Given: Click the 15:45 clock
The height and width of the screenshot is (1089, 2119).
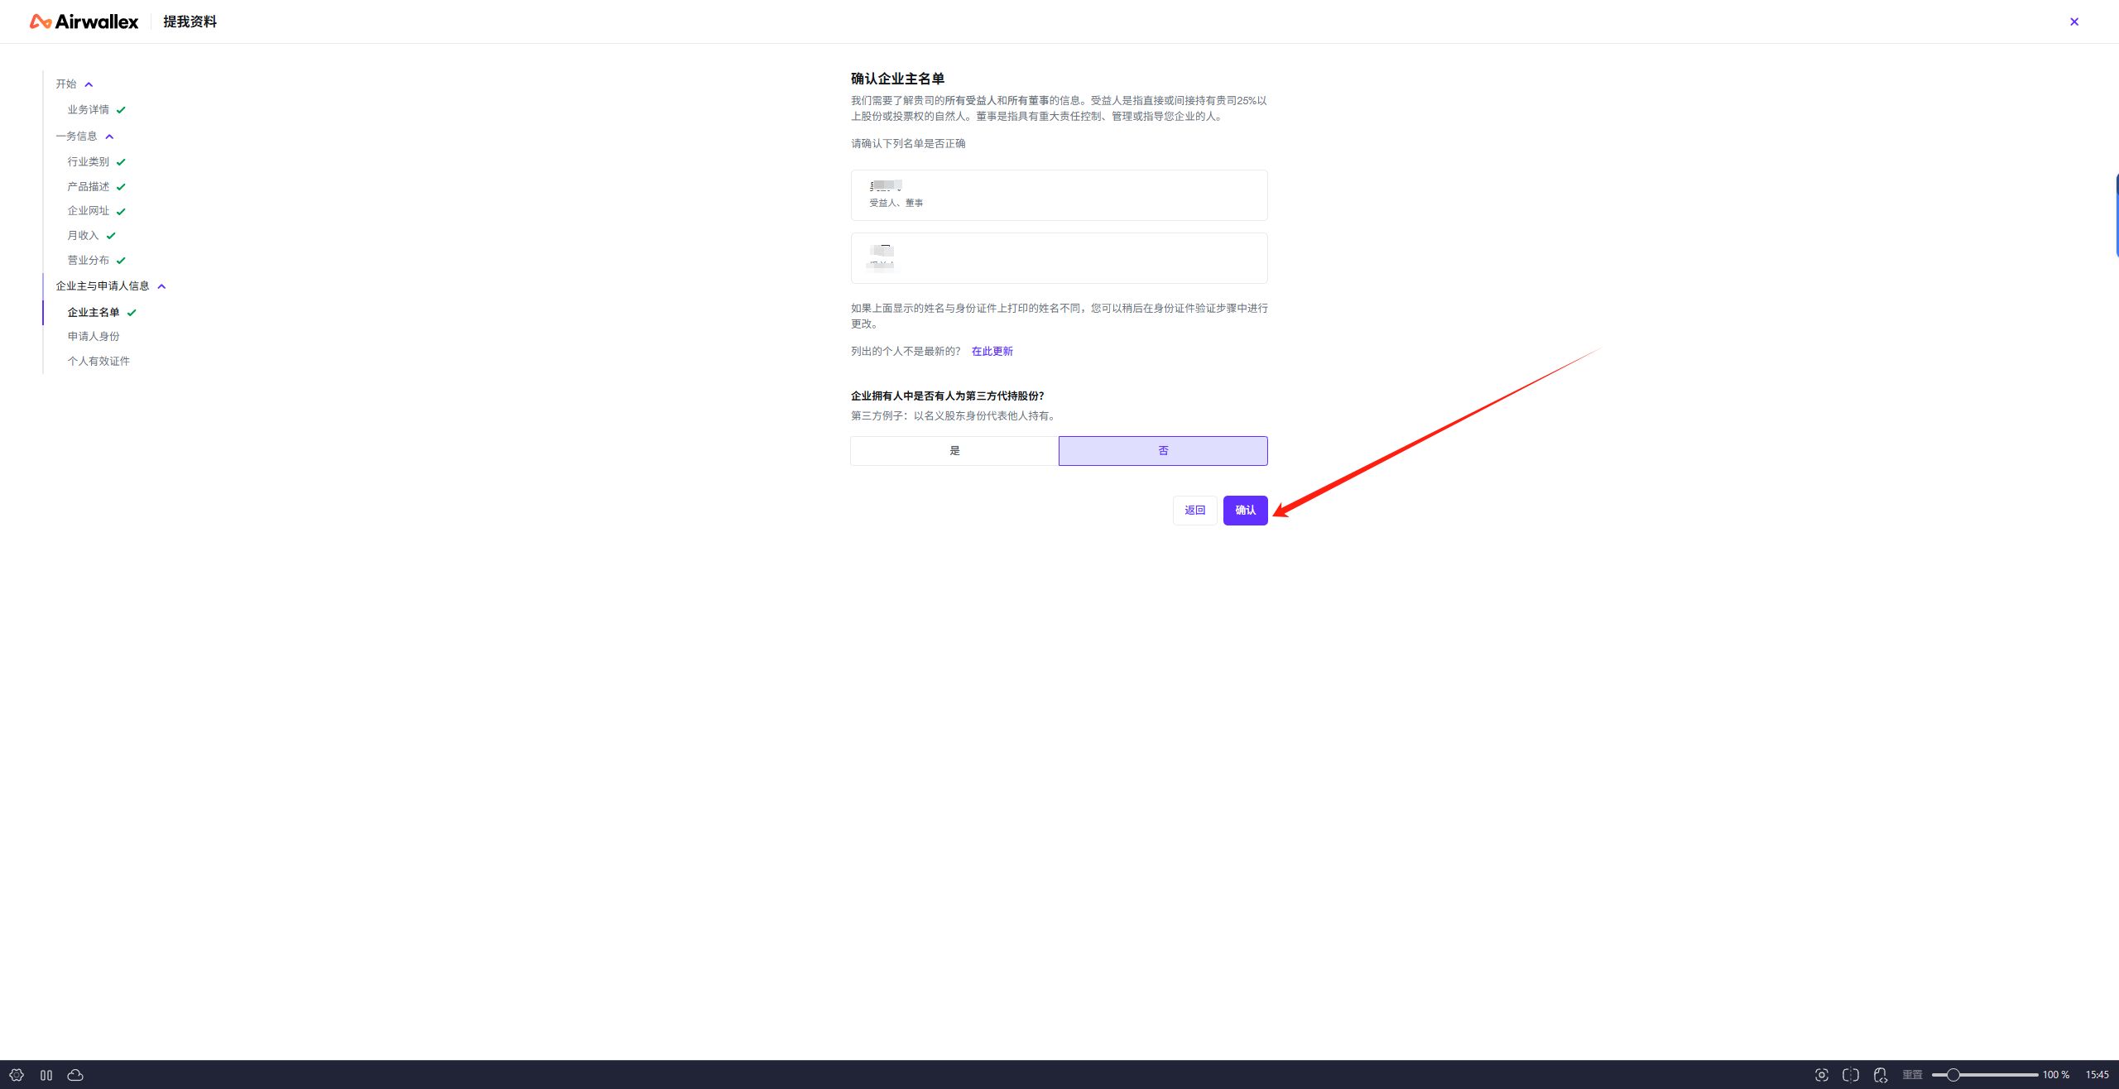Looking at the screenshot, I should pyautogui.click(x=2097, y=1075).
